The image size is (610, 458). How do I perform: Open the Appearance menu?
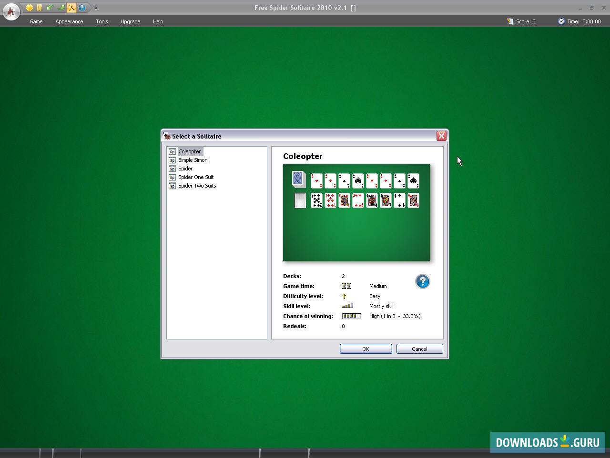coord(69,21)
